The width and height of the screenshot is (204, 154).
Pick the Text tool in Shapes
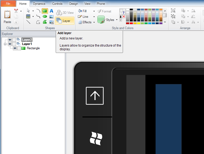coord(51,11)
